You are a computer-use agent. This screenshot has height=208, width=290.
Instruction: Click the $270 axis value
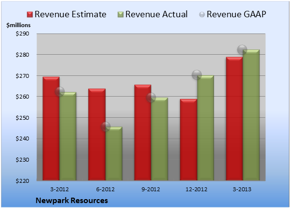click(22, 76)
